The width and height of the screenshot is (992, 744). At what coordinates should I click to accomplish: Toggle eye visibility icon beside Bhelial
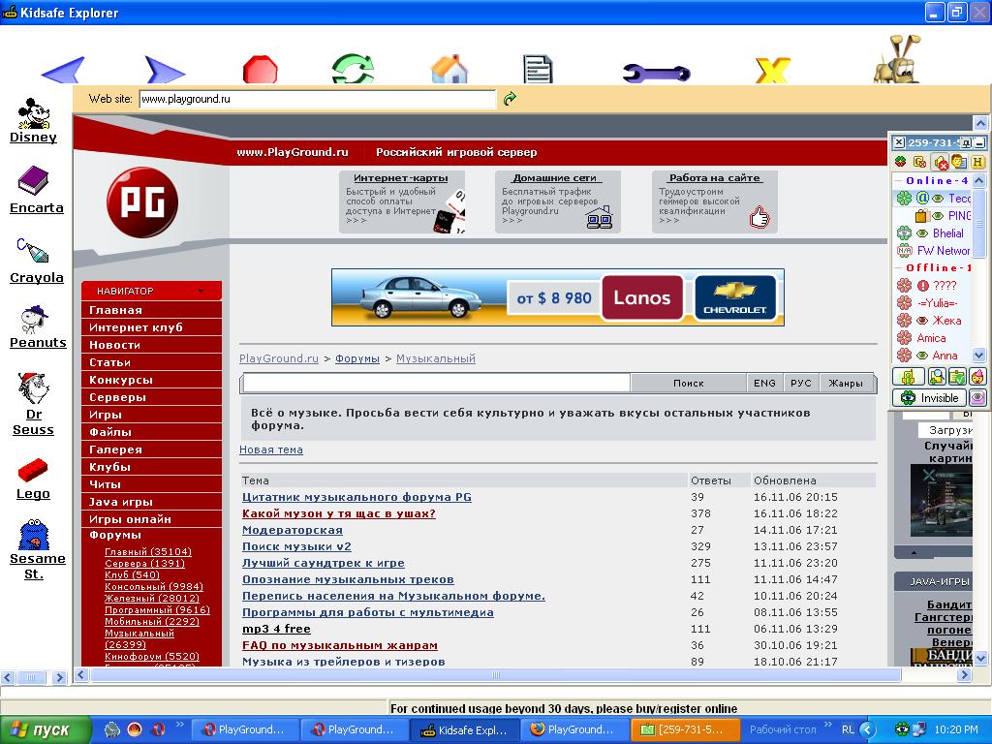pyautogui.click(x=922, y=233)
